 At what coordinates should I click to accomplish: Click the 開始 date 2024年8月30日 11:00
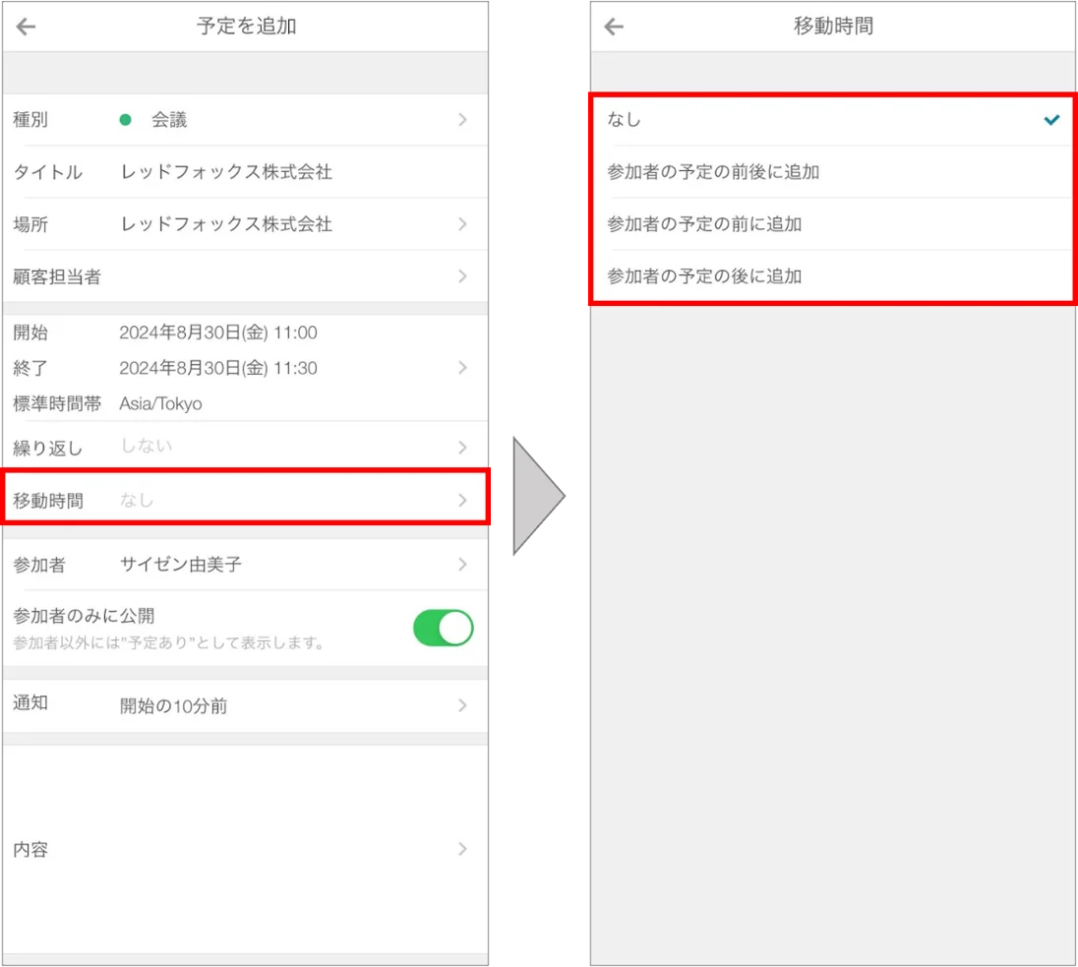click(x=218, y=332)
